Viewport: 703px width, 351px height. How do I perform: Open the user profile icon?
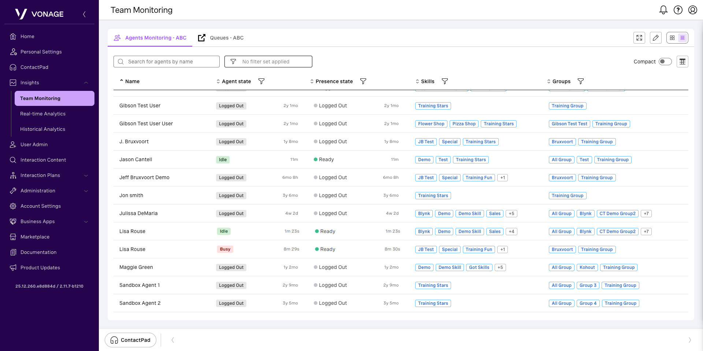pos(692,10)
